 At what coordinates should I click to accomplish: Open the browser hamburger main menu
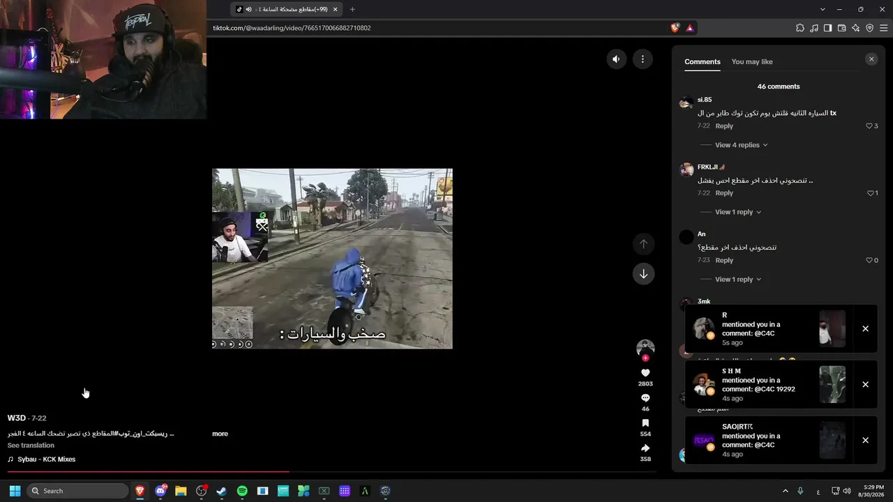[883, 28]
